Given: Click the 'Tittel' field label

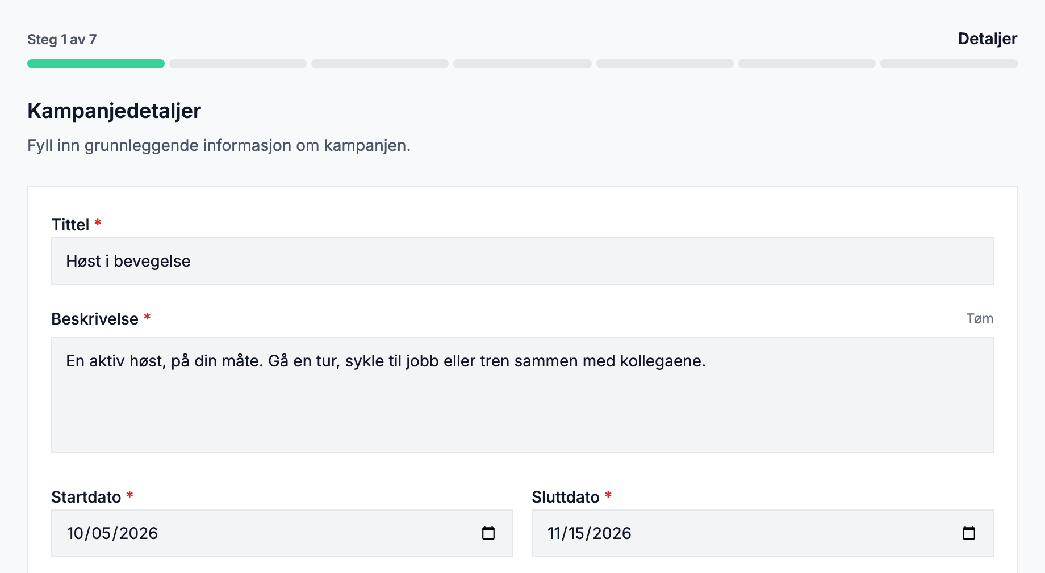Looking at the screenshot, I should coord(70,225).
